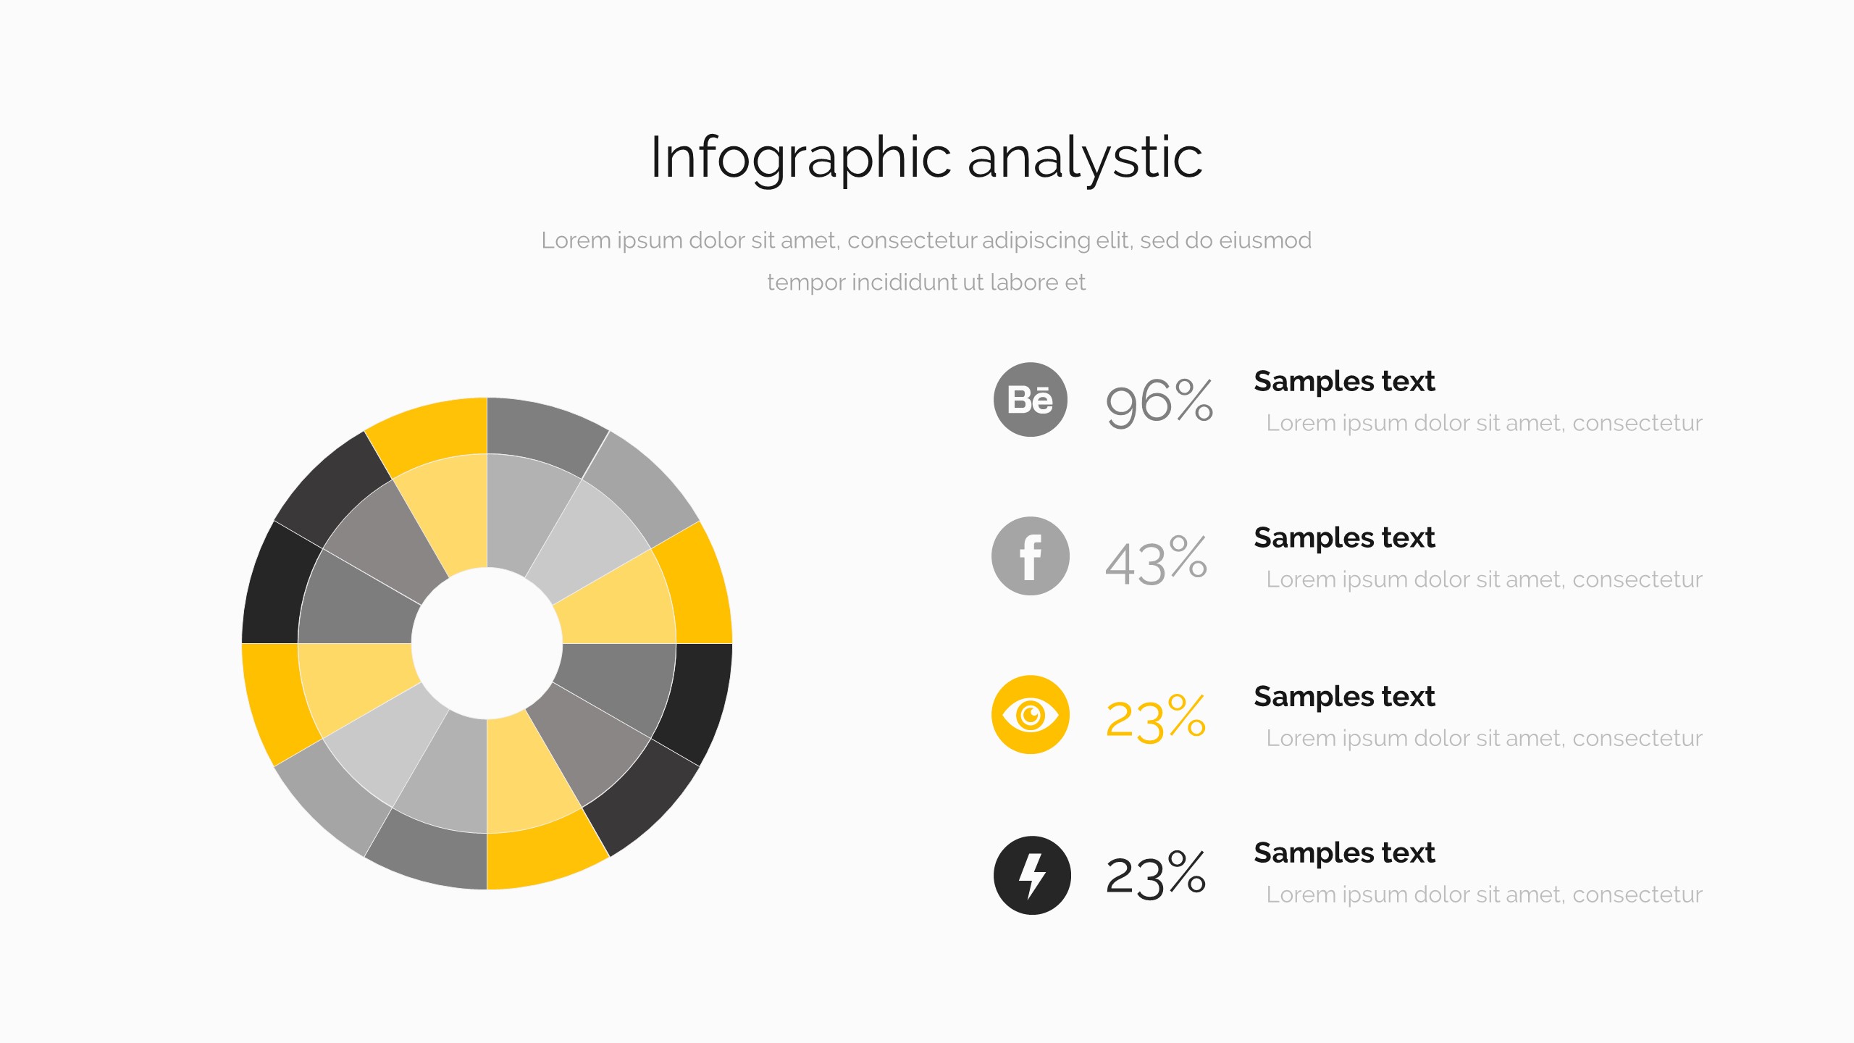
Task: Click the subtitle line ending "sed do eiusmod"
Action: tap(926, 240)
